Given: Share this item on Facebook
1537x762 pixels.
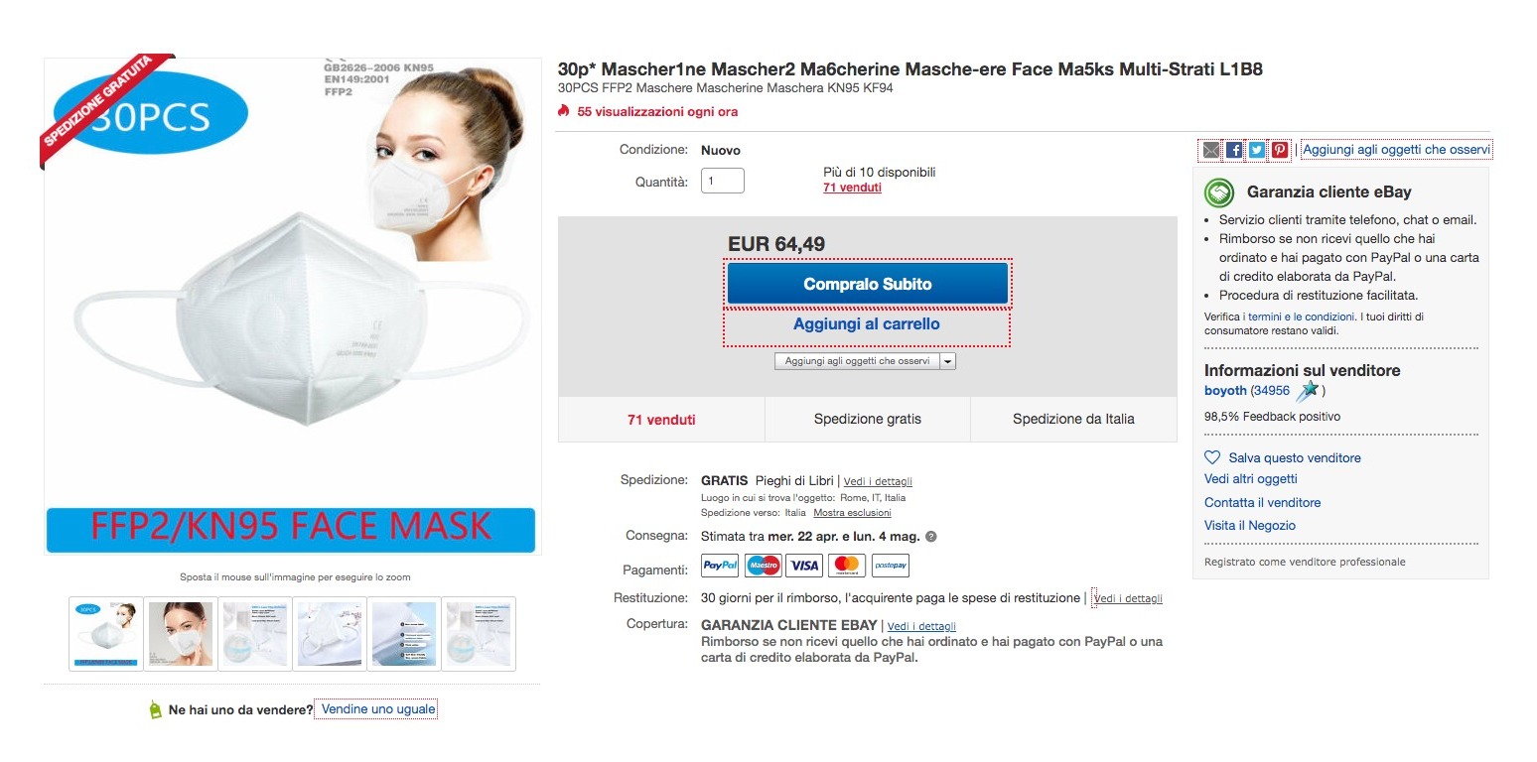Looking at the screenshot, I should click(x=1234, y=150).
